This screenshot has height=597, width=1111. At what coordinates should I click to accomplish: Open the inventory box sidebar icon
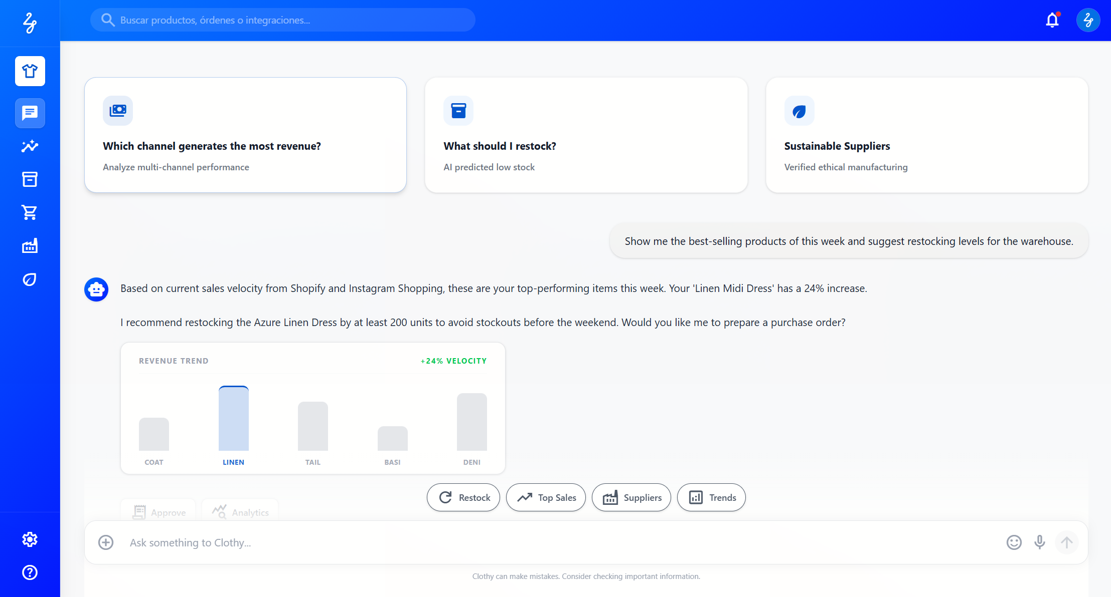pos(30,179)
